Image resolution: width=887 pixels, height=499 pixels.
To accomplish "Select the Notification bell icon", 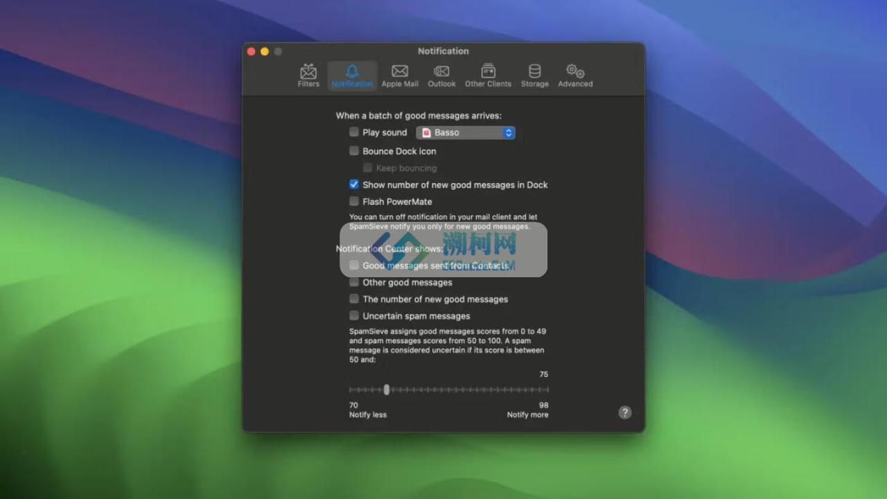I will pos(352,71).
